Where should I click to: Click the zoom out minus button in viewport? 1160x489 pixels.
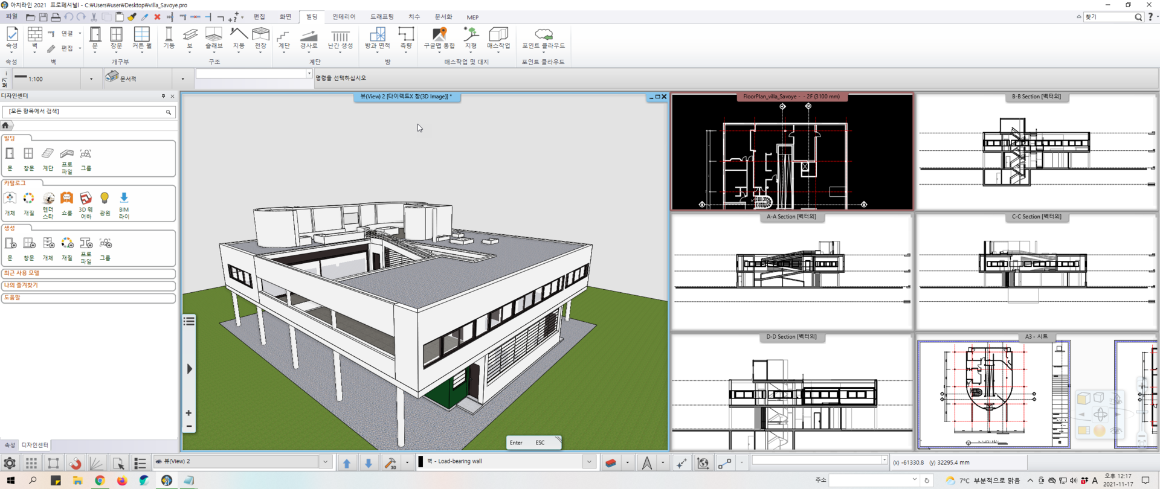point(188,426)
